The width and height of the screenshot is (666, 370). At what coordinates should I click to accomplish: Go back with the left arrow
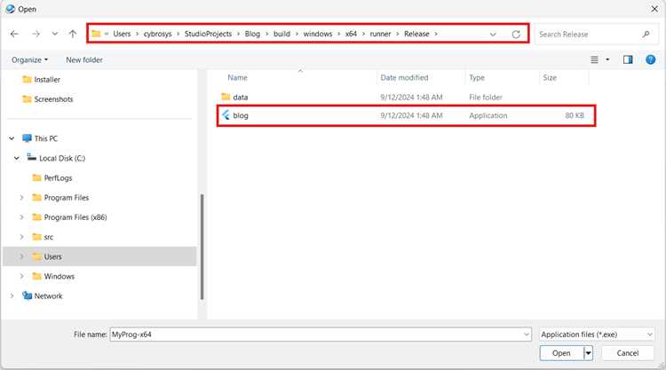click(14, 34)
